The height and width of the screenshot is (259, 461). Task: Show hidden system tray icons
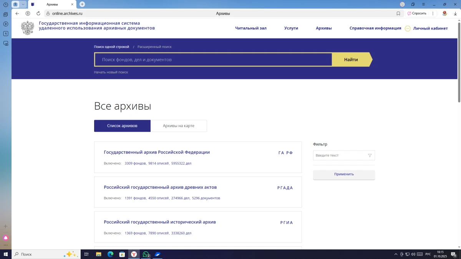(x=396, y=254)
